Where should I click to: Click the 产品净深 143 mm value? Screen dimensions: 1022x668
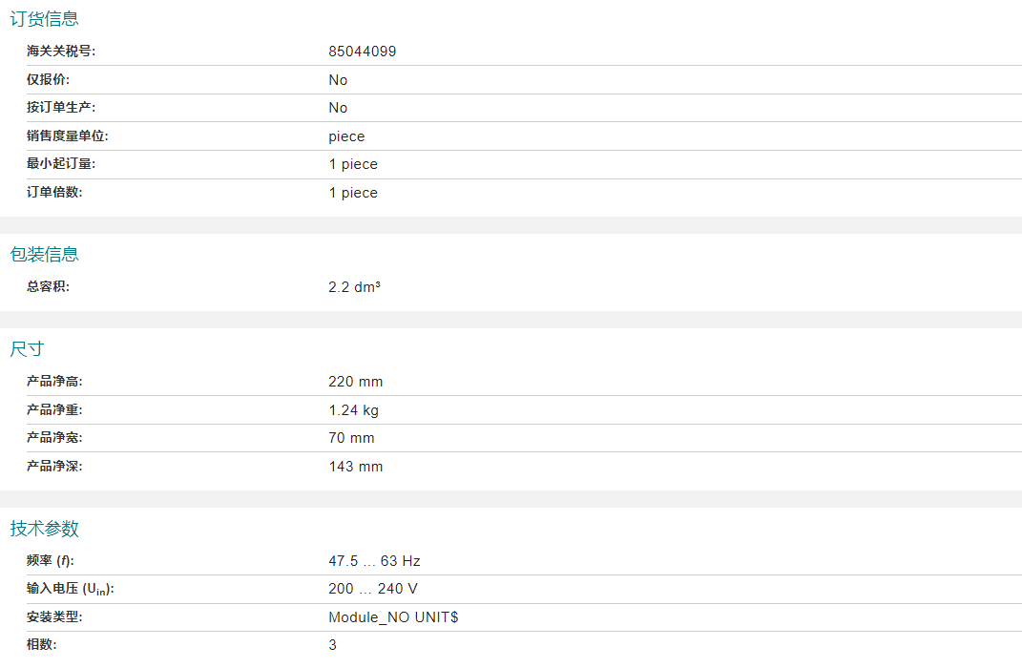tap(356, 467)
